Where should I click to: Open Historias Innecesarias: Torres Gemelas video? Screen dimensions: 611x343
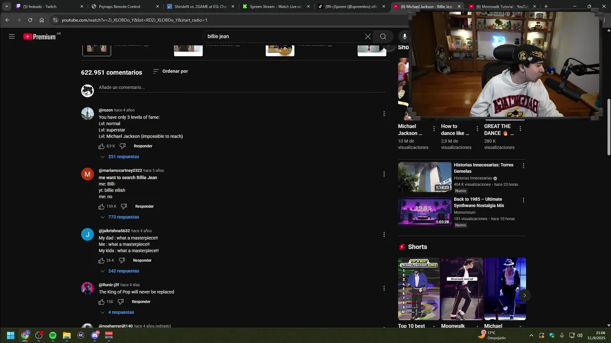(x=484, y=168)
